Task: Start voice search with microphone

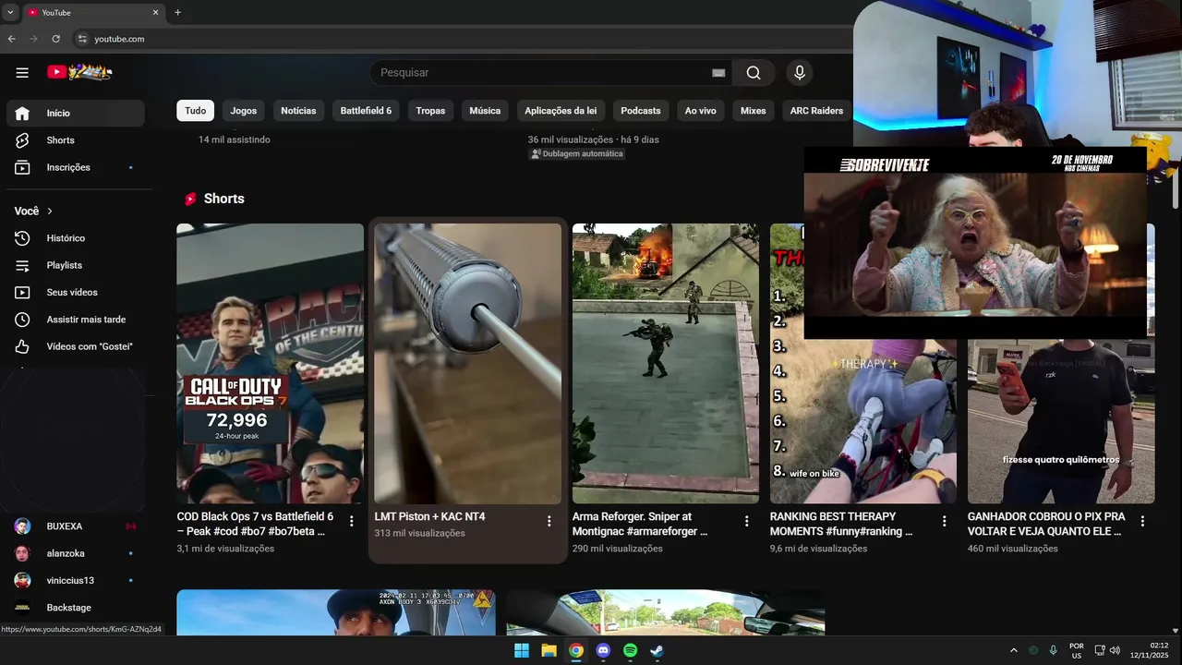Action: [x=800, y=73]
